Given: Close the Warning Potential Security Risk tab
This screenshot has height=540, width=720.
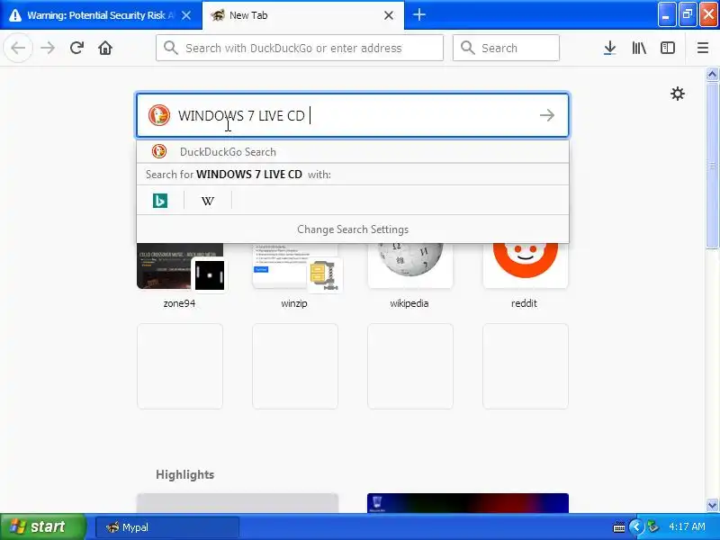Looking at the screenshot, I should (x=186, y=15).
